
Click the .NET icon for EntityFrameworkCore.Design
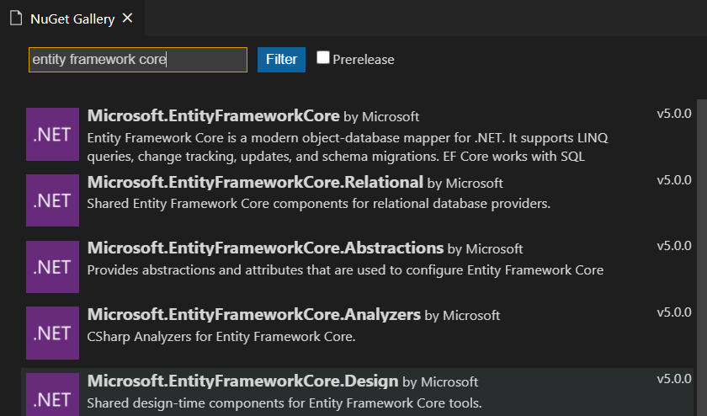(52, 394)
